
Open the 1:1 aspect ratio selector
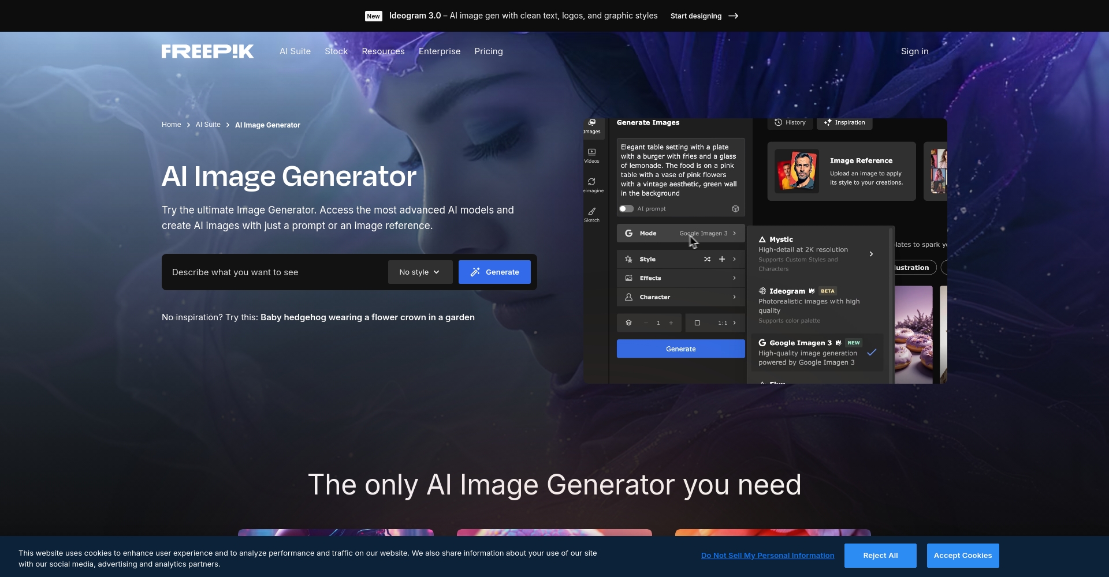715,323
